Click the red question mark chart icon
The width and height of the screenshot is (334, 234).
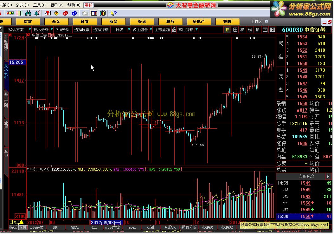point(48,13)
